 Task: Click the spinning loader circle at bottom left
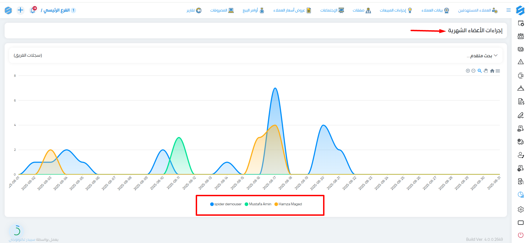pyautogui.click(x=16, y=231)
